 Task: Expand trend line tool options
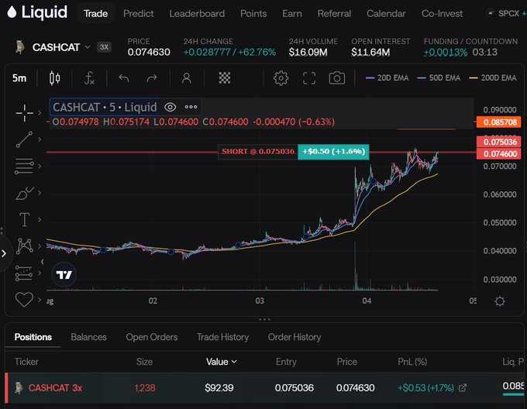point(40,139)
